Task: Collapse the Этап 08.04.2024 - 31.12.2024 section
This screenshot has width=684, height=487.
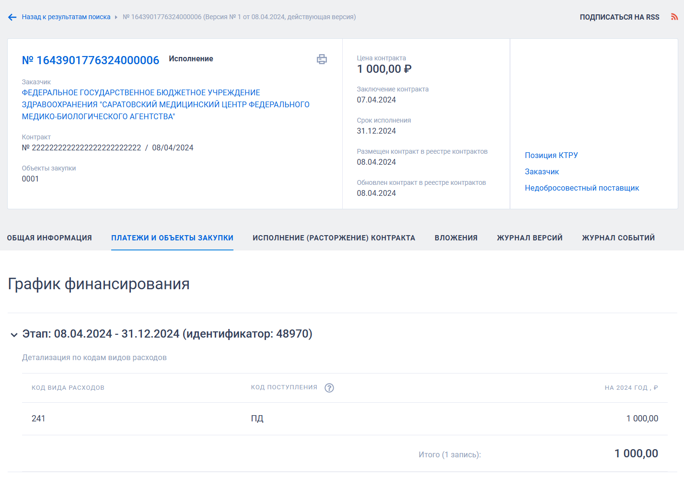Action: [x=14, y=335]
